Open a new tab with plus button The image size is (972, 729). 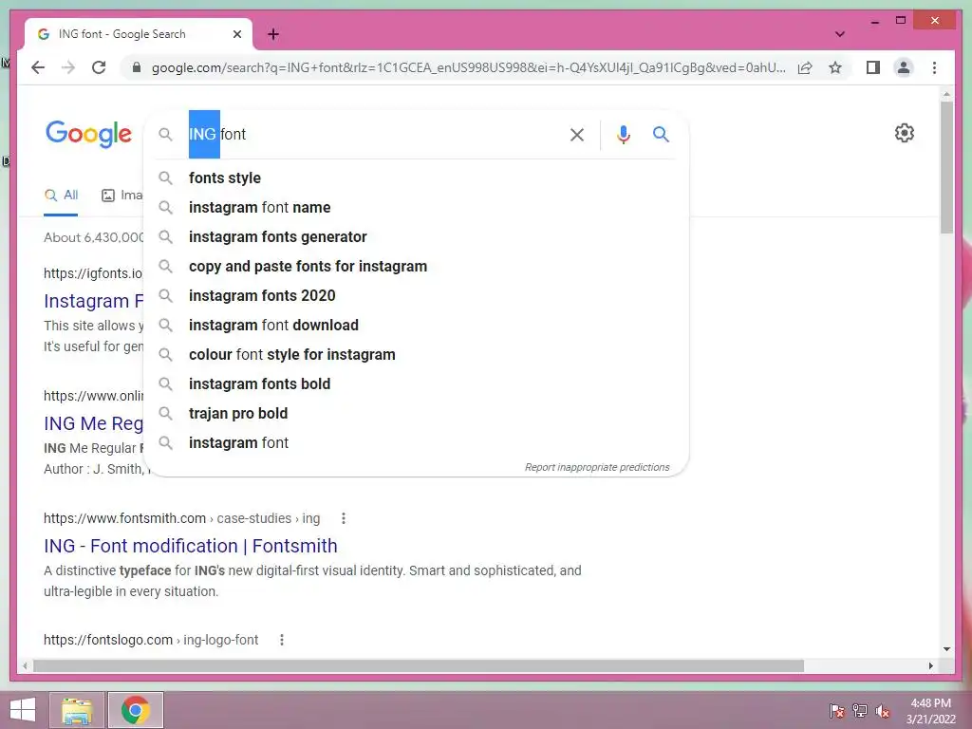[x=273, y=34]
